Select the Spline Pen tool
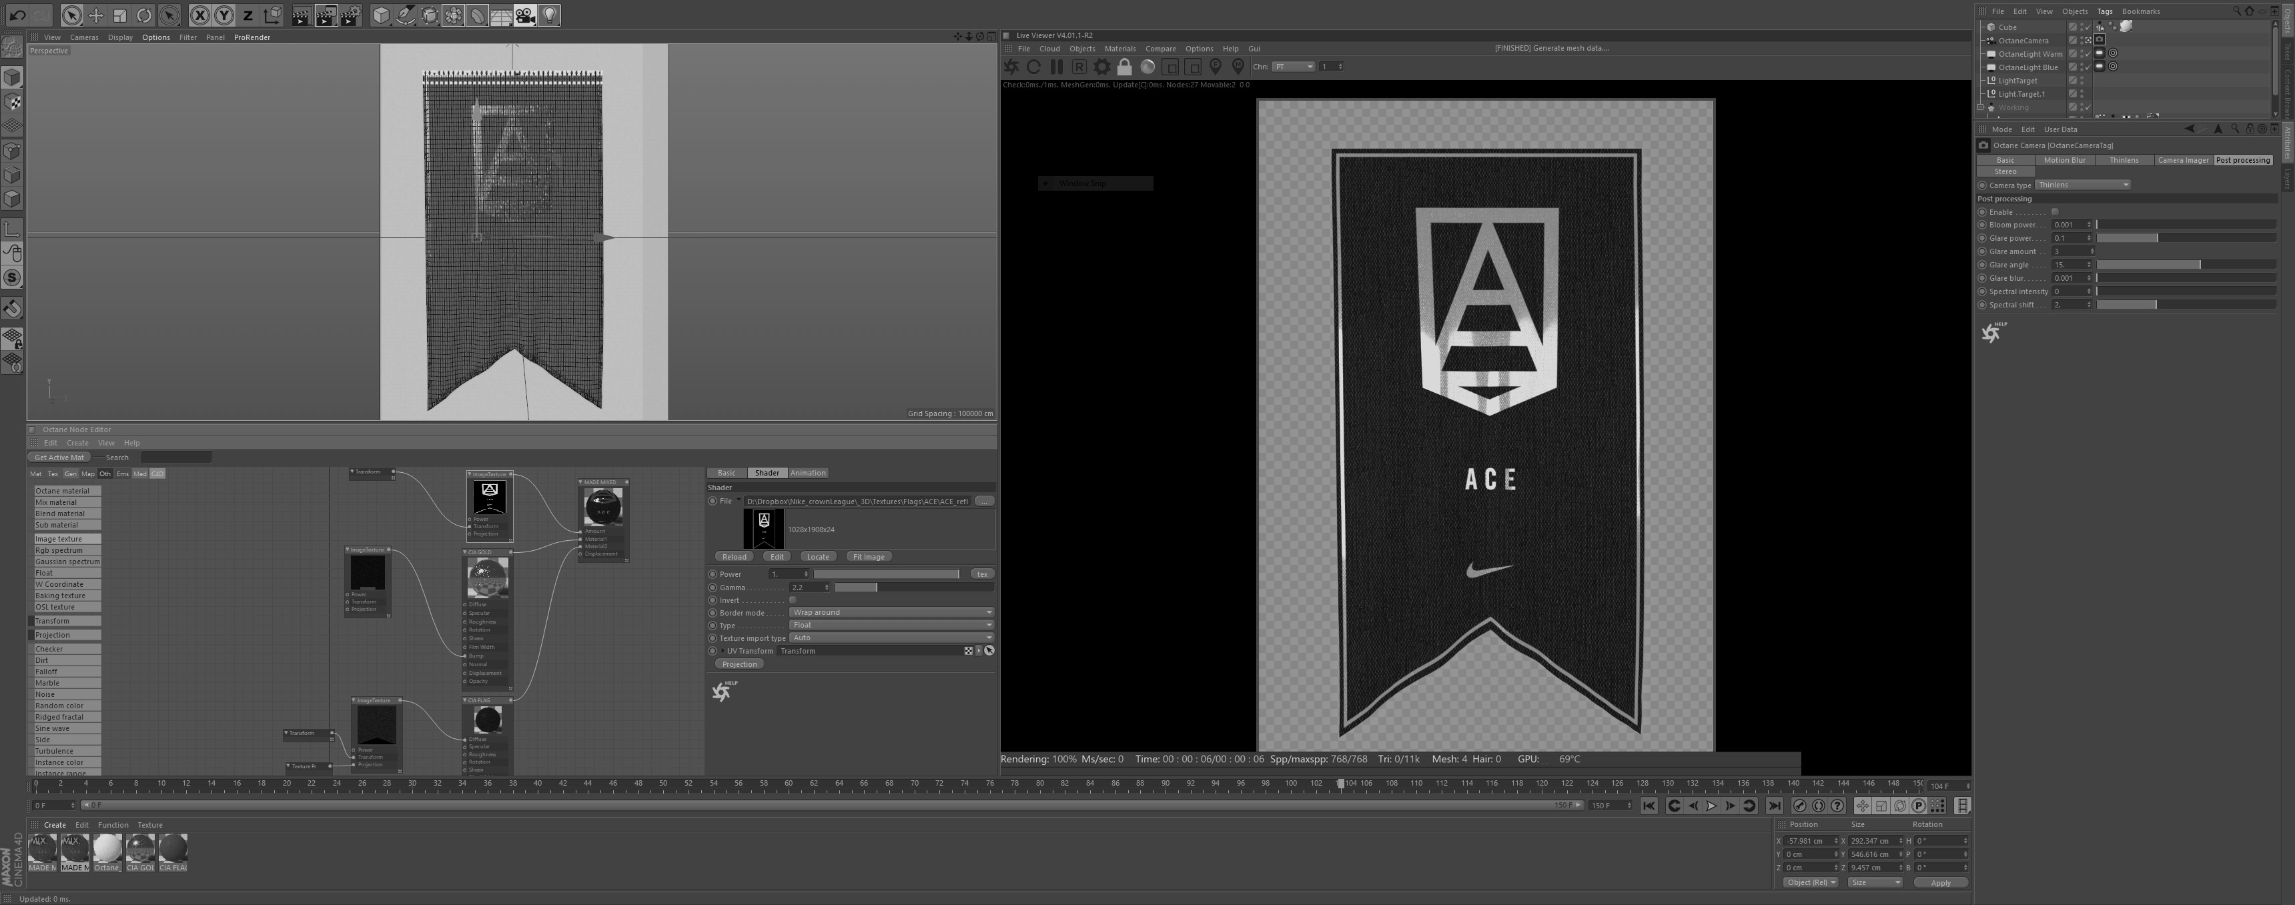Image resolution: width=2295 pixels, height=905 pixels. point(406,15)
